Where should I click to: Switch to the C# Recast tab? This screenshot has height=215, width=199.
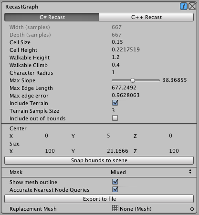(x=52, y=17)
